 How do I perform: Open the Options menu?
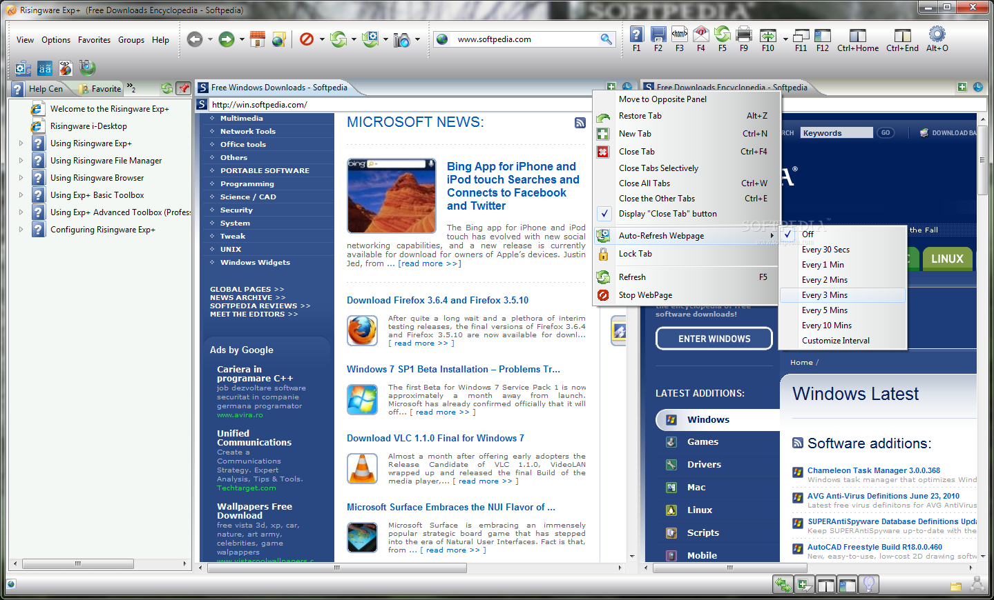[56, 40]
